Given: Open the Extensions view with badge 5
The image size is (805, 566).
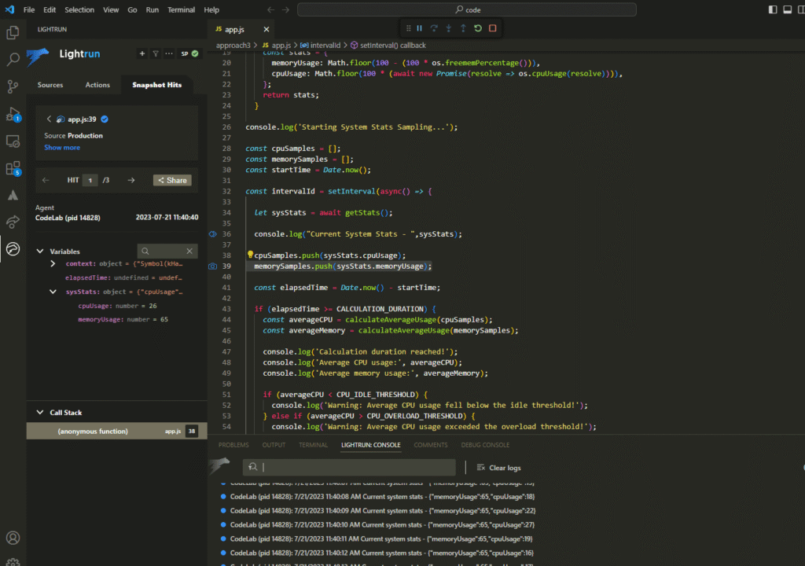Looking at the screenshot, I should pyautogui.click(x=12, y=169).
